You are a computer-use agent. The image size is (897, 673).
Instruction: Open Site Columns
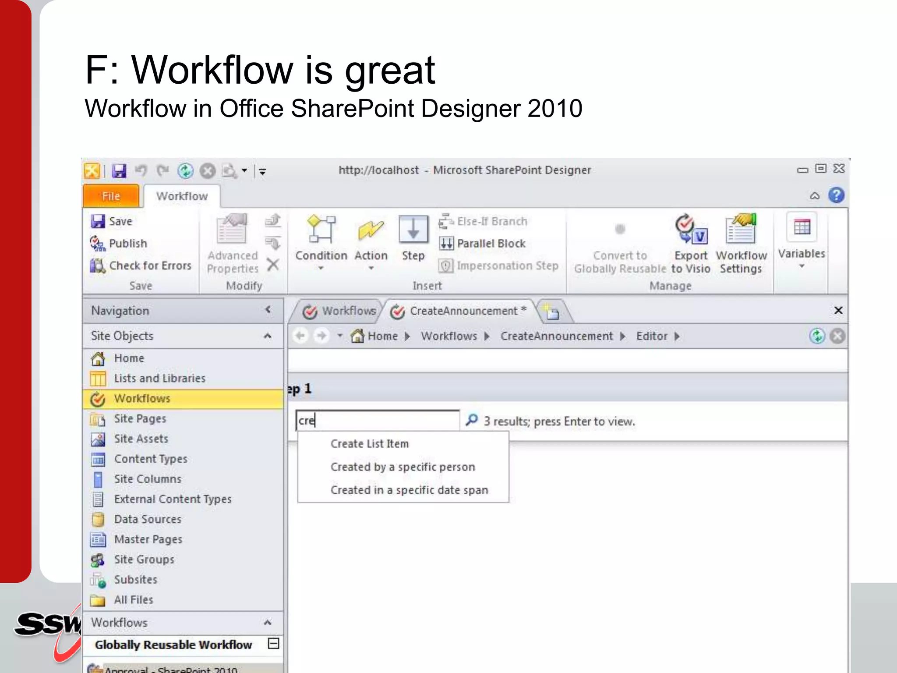pyautogui.click(x=183, y=479)
